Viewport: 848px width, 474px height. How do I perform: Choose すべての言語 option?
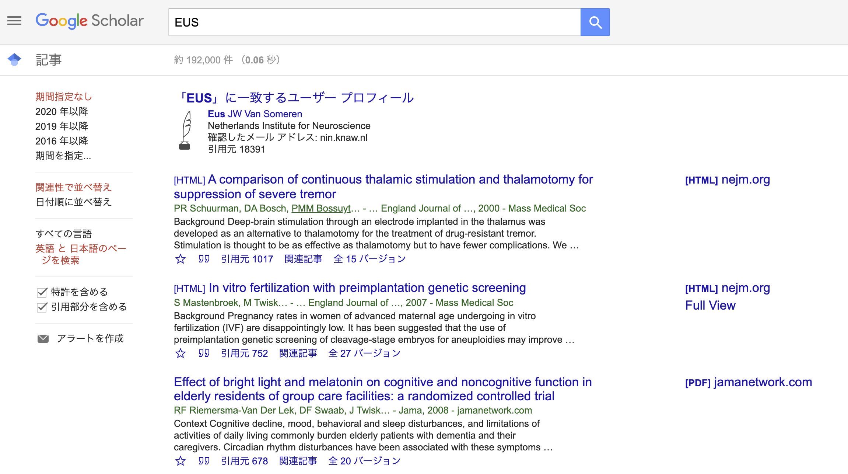pyautogui.click(x=64, y=234)
